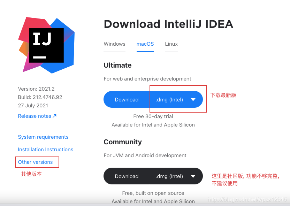Open Installation Instructions link
290x206 pixels.
pyautogui.click(x=46, y=150)
